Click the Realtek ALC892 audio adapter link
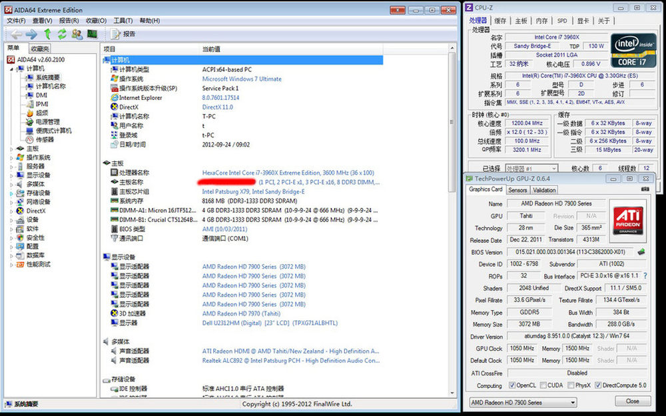Image resolution: width=666 pixels, height=416 pixels. (291, 360)
